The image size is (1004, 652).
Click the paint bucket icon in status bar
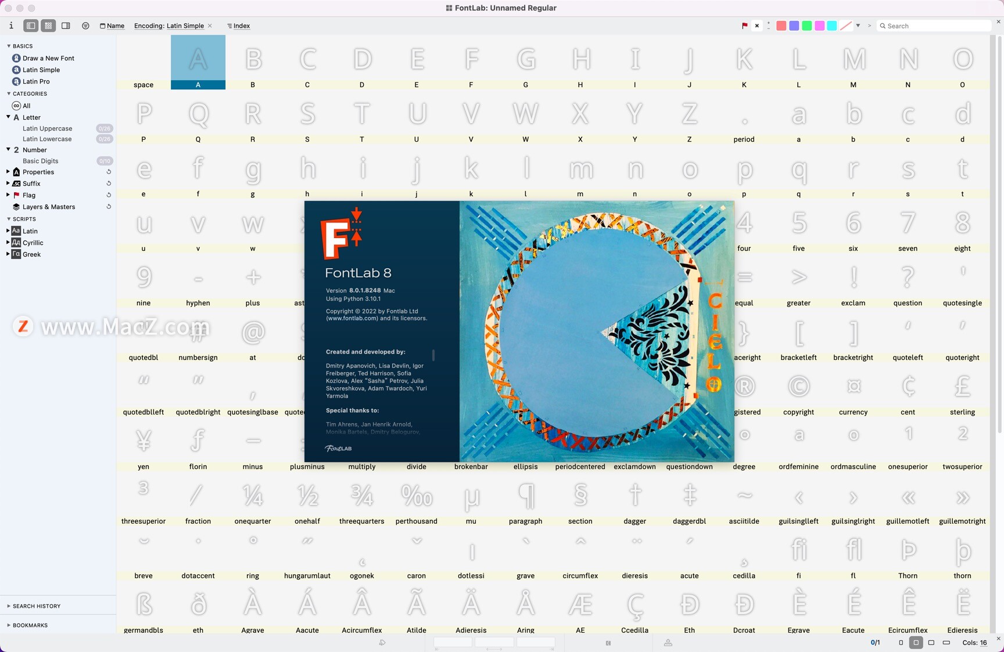click(x=382, y=643)
